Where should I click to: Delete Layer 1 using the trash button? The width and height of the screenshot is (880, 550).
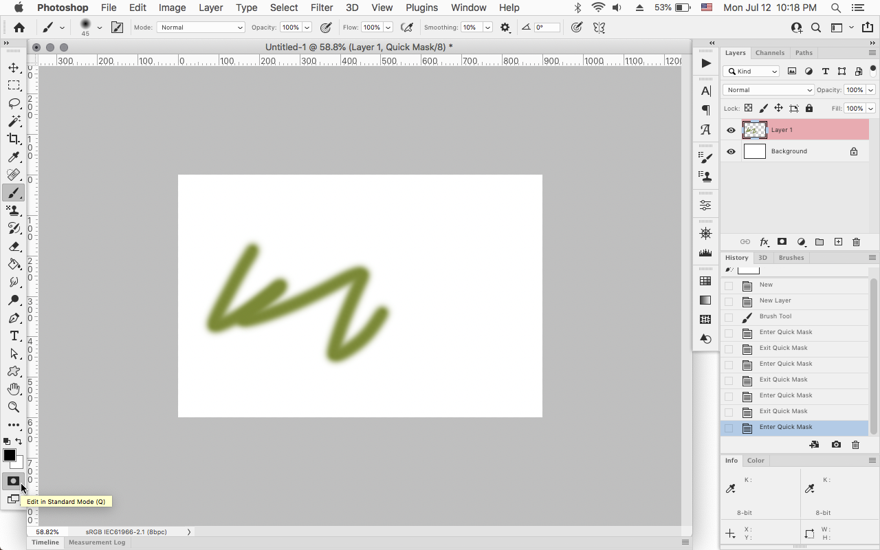click(856, 241)
